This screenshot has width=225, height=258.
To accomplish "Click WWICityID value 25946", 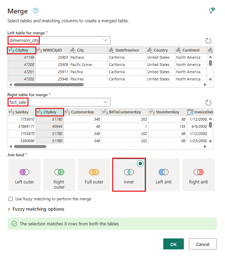I will click(x=52, y=79).
